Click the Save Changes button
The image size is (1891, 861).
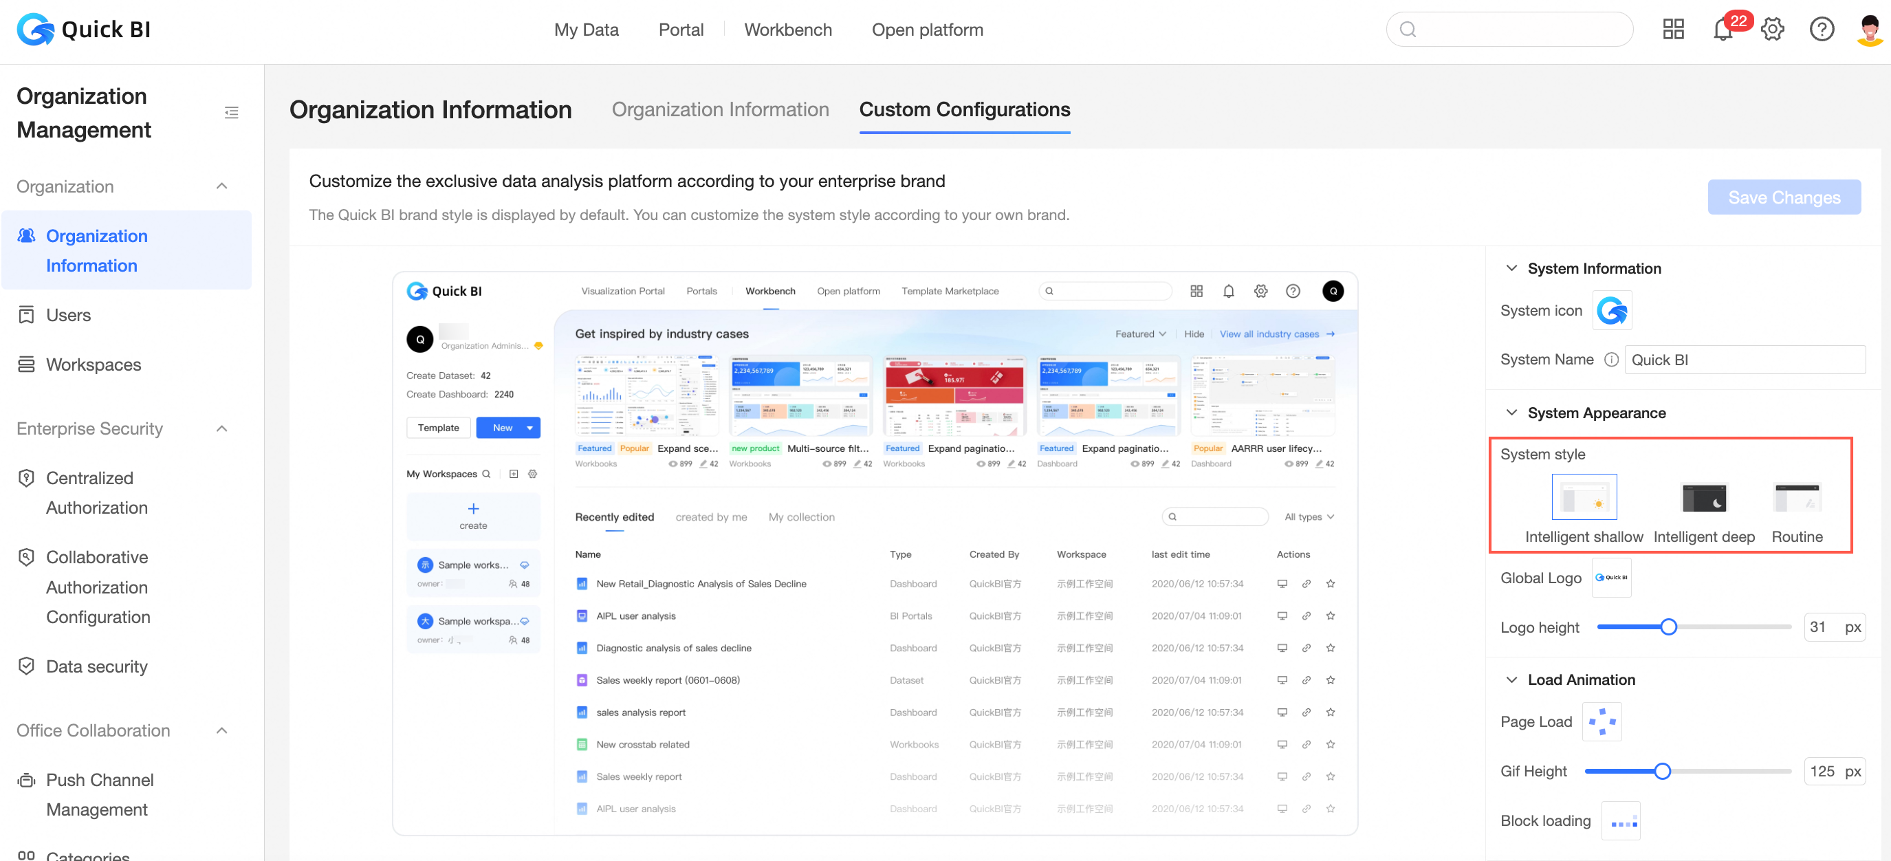coord(1783,197)
